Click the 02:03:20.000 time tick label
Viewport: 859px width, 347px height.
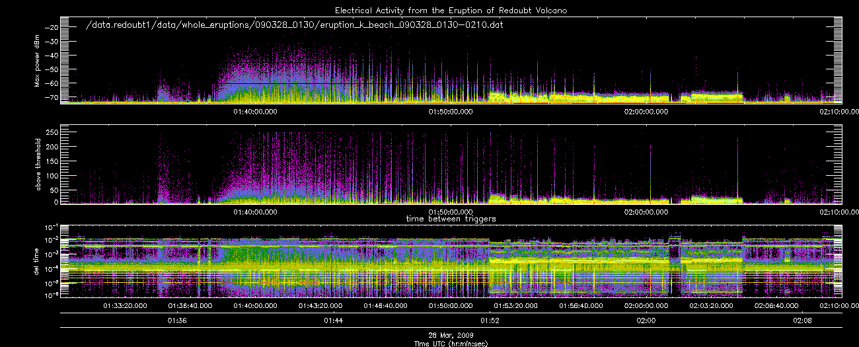[x=712, y=306]
